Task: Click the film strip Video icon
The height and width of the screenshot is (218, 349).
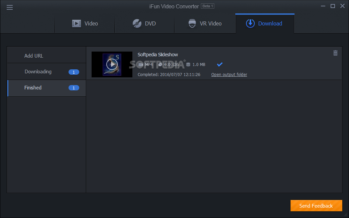Action: click(x=77, y=23)
